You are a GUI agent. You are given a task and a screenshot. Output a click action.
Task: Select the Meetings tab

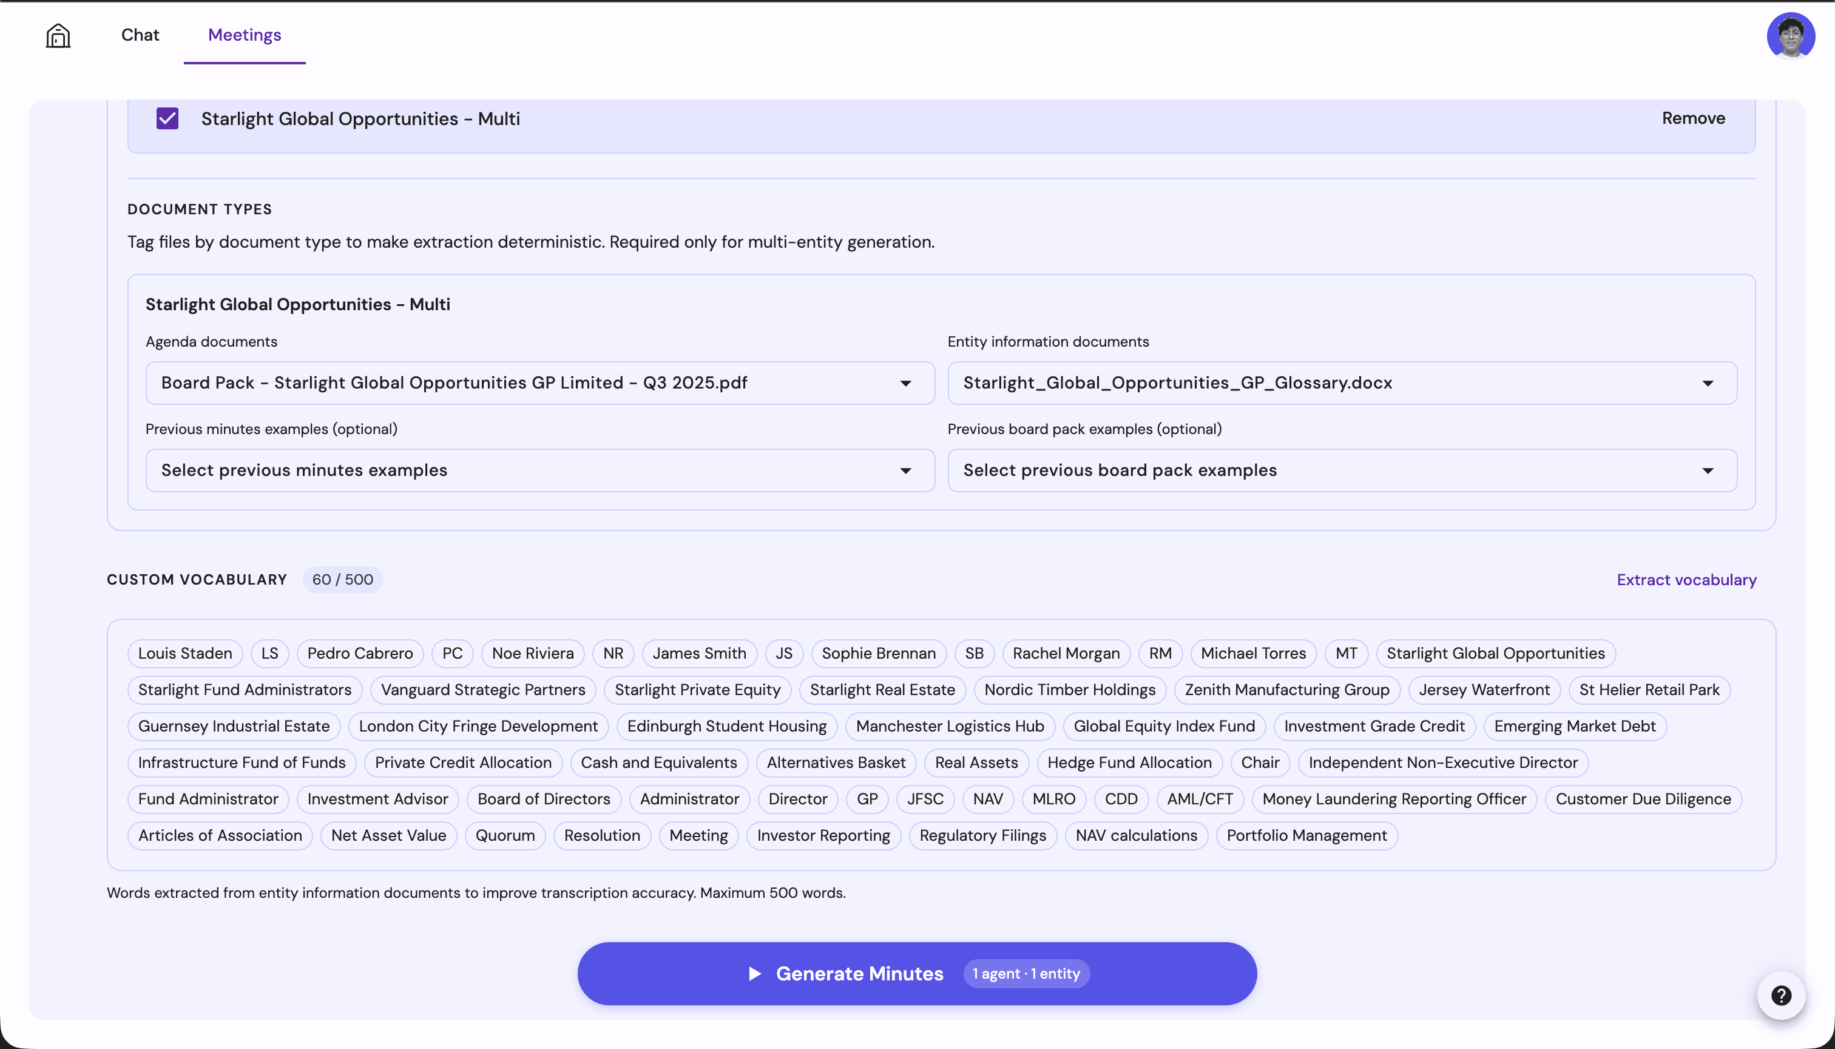tap(244, 35)
